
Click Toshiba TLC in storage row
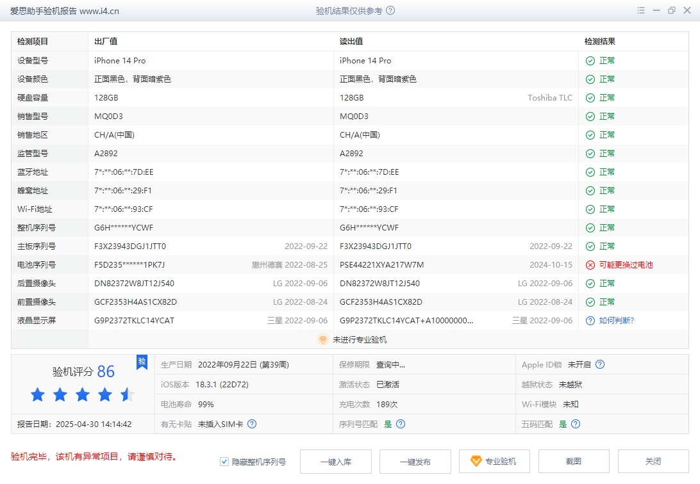(550, 98)
